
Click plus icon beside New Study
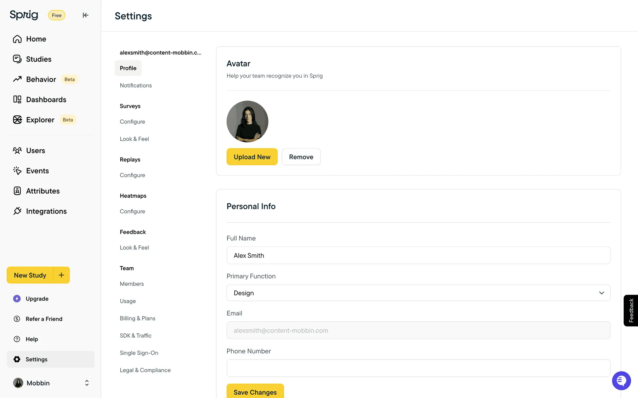click(61, 275)
